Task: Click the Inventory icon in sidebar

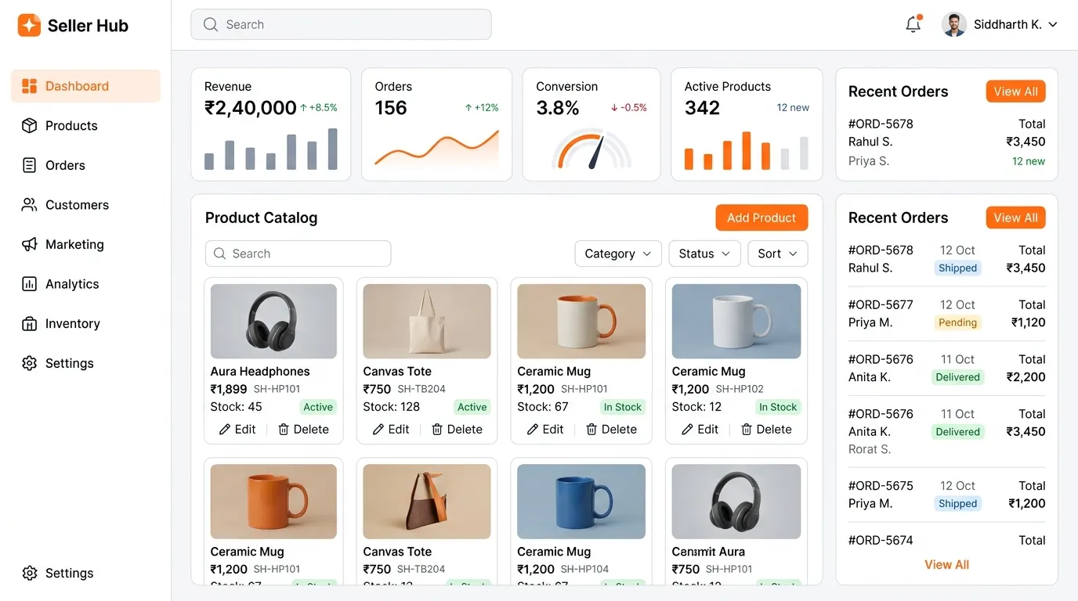Action: click(x=29, y=323)
